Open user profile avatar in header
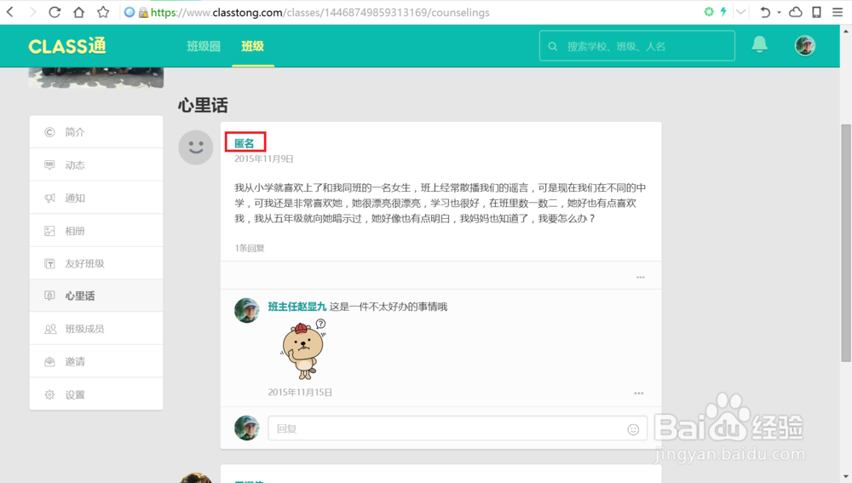 pos(805,46)
